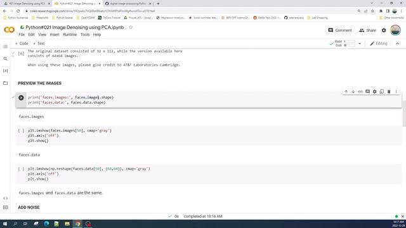Add a comment to the cell
The height and width of the screenshot is (228, 406).
point(367,91)
